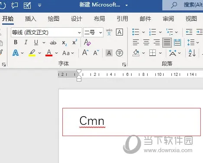Switch to 布局 tab
The height and width of the screenshot is (163, 203).
click(100, 19)
